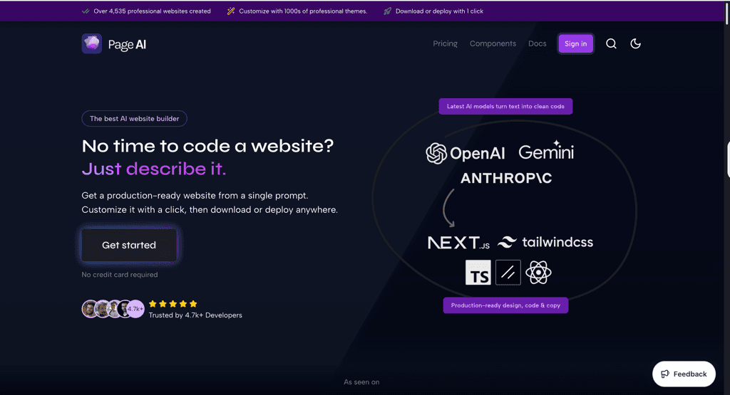Click the tailwindcss logo
730x395 pixels.
[545, 242]
